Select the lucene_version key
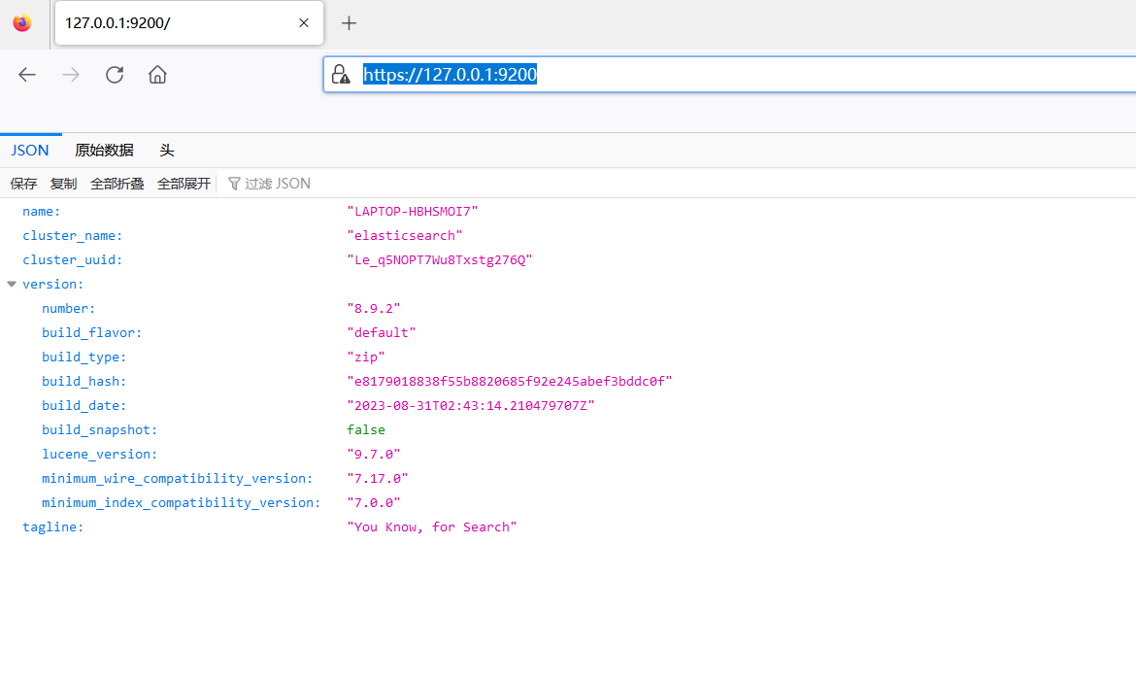The height and width of the screenshot is (680, 1136). pos(99,454)
